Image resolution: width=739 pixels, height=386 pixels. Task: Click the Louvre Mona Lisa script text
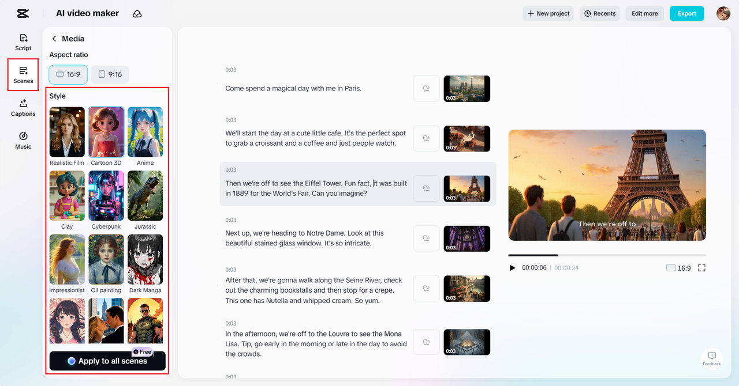click(x=316, y=344)
